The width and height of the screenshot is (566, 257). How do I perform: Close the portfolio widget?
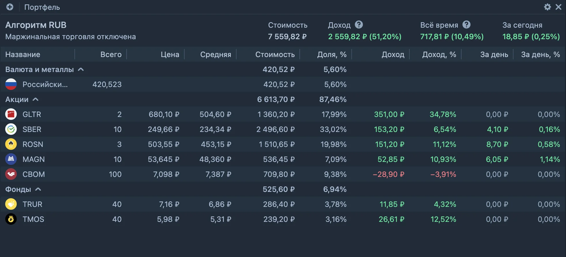(559, 7)
